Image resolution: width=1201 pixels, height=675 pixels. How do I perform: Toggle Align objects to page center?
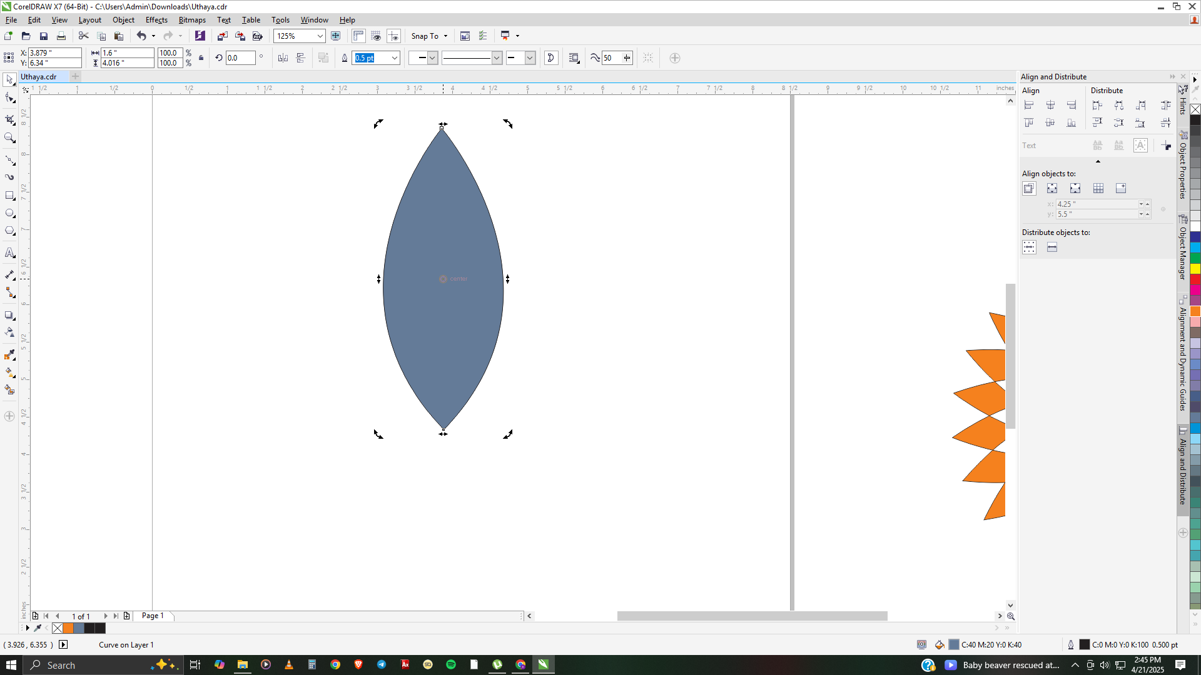[1075, 189]
